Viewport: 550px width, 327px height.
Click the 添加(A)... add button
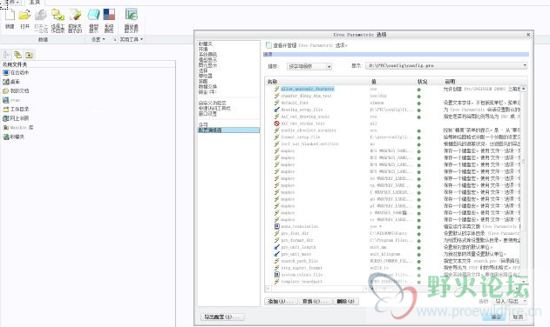(x=281, y=301)
